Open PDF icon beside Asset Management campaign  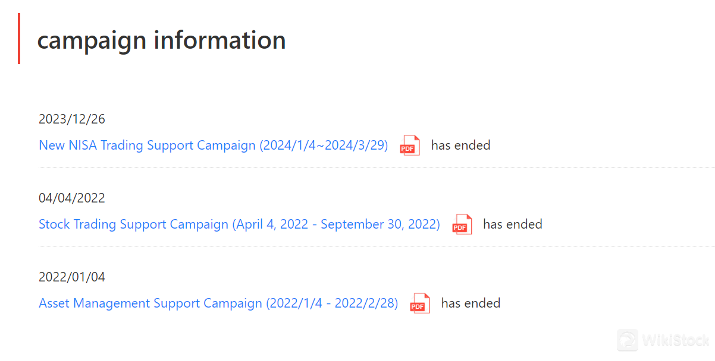(420, 303)
